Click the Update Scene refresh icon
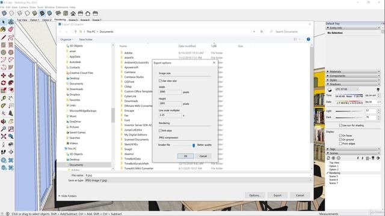Viewport: 385px width, 216px height. [328, 158]
